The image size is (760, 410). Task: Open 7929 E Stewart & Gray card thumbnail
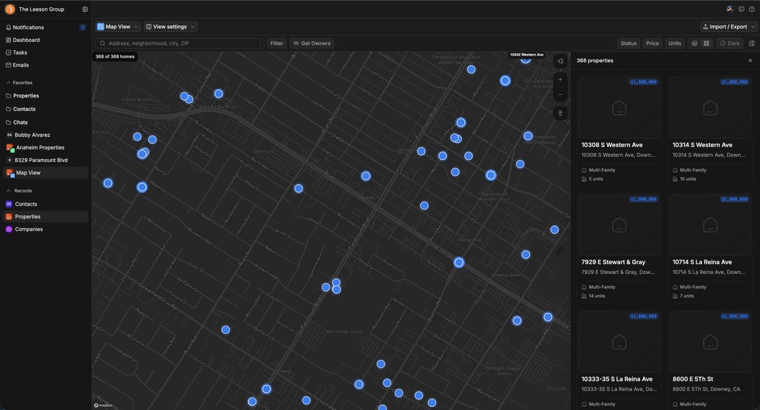point(619,225)
